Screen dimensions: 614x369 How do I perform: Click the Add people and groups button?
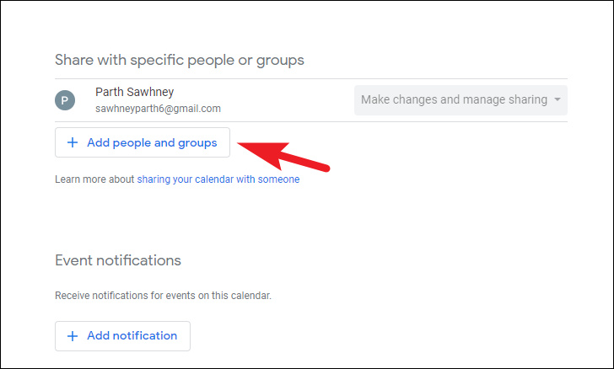coord(143,142)
